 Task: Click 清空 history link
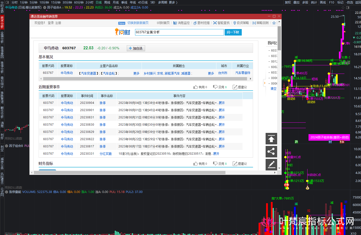coord(273,89)
